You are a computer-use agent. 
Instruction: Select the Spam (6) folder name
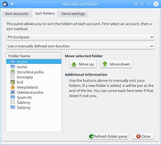[24, 97]
